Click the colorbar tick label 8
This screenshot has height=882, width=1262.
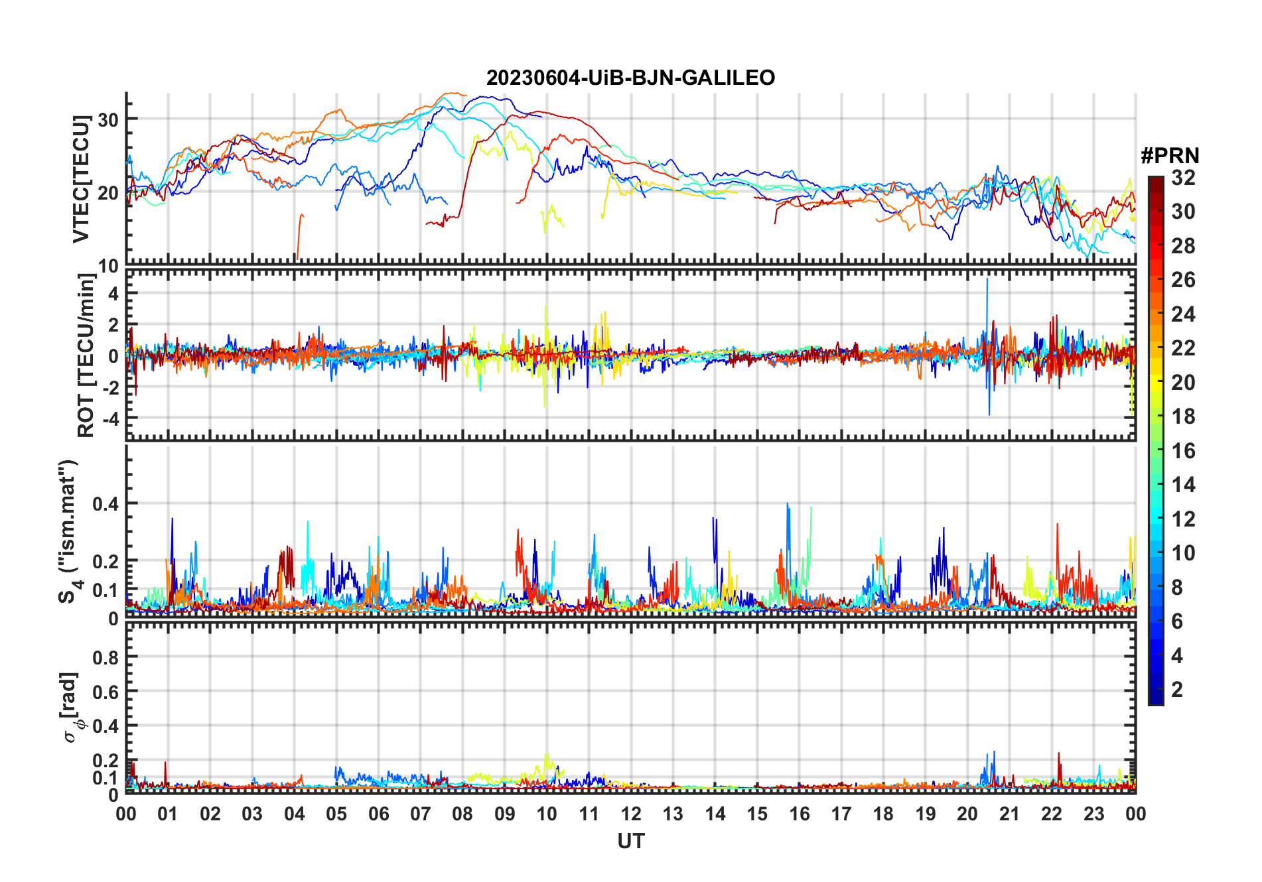pyautogui.click(x=1177, y=588)
